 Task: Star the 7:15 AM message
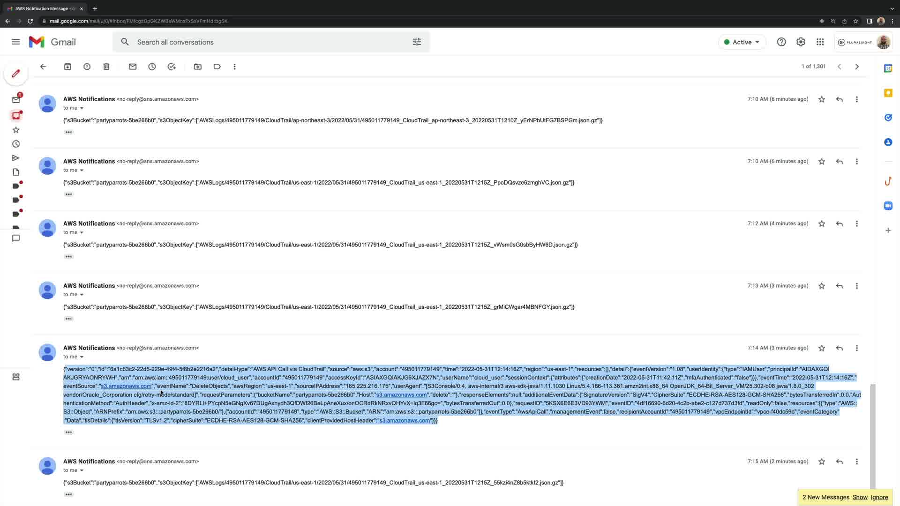point(822,461)
